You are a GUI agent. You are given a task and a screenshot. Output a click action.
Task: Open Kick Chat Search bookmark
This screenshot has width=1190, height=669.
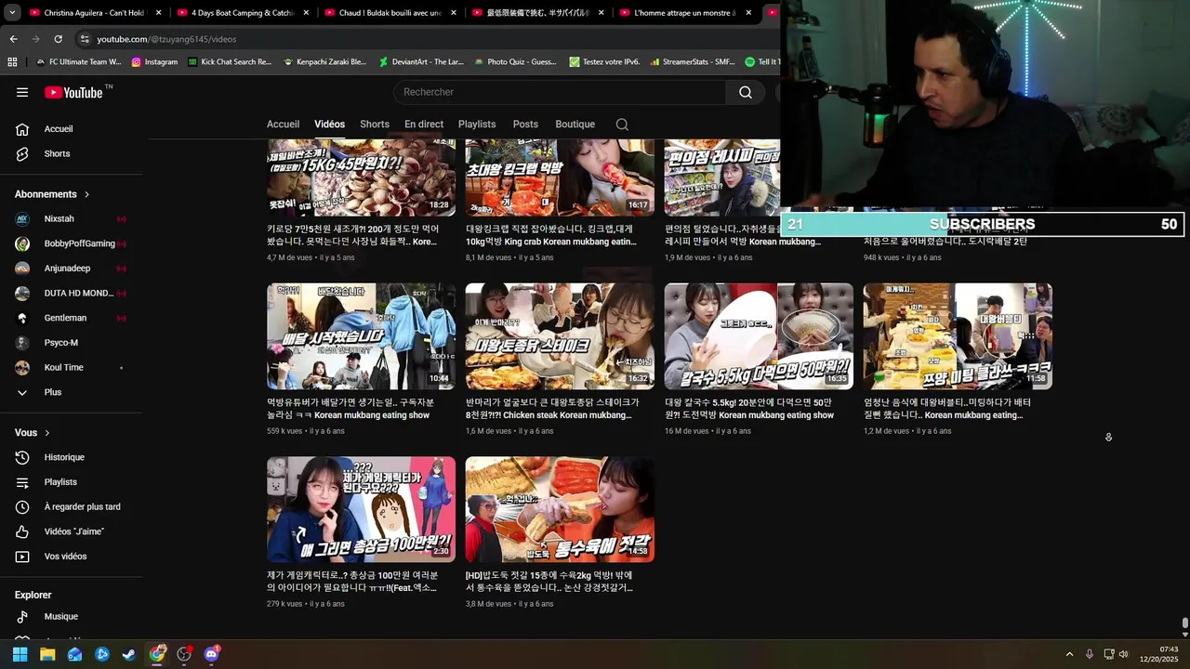tap(230, 62)
